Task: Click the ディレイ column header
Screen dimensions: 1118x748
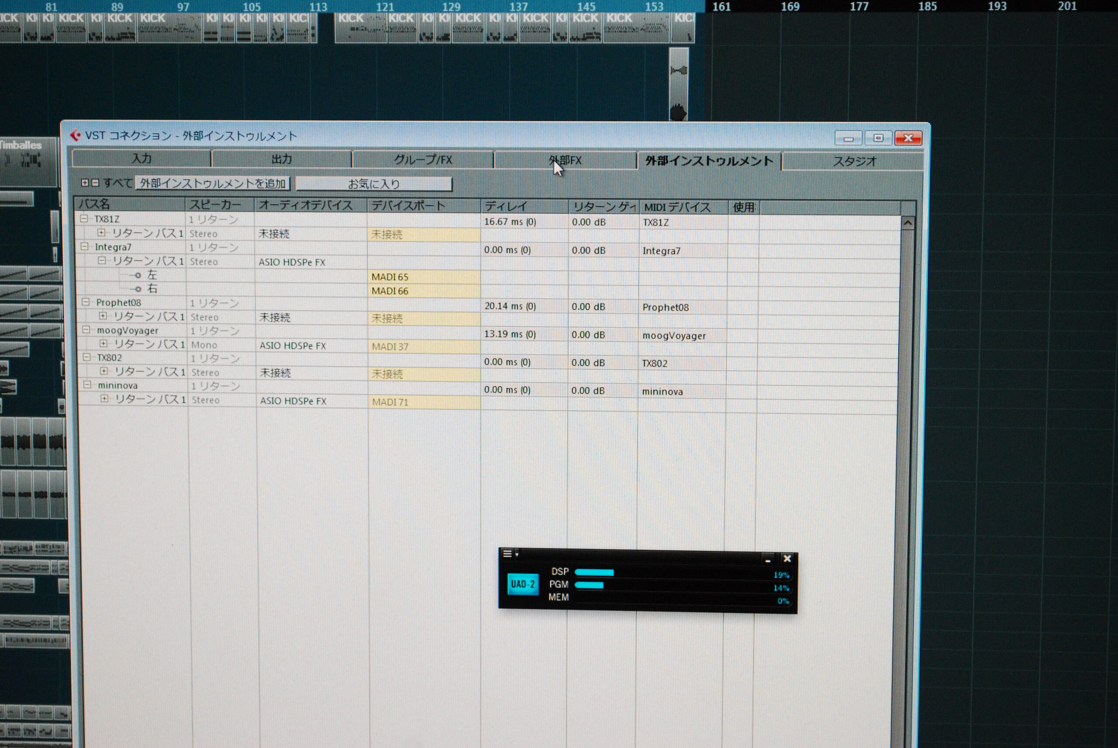Action: click(x=524, y=206)
